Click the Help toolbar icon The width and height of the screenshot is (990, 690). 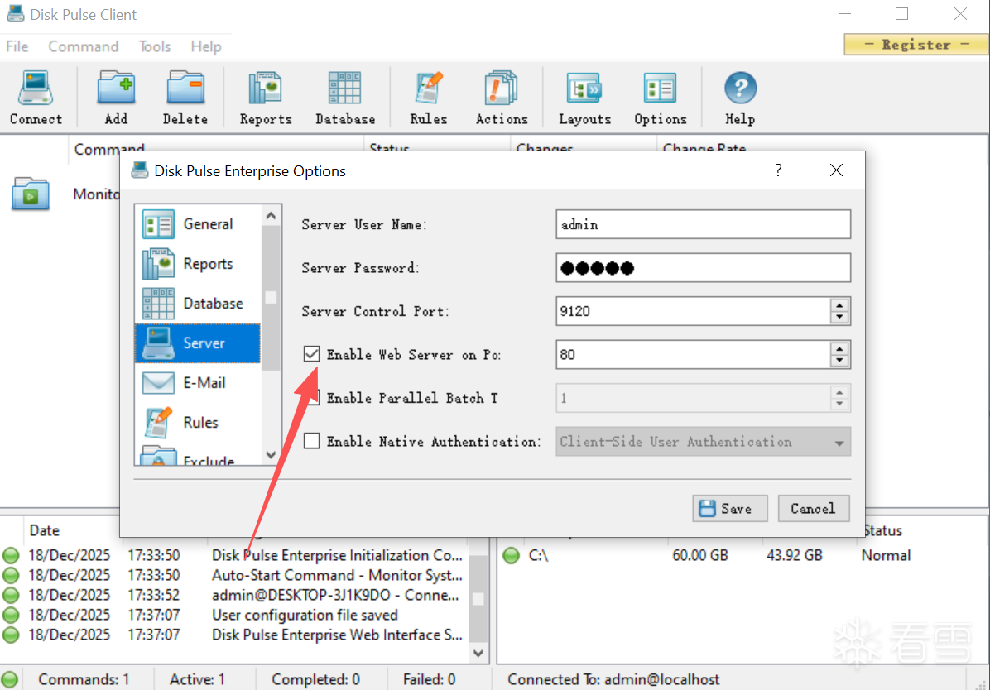740,98
